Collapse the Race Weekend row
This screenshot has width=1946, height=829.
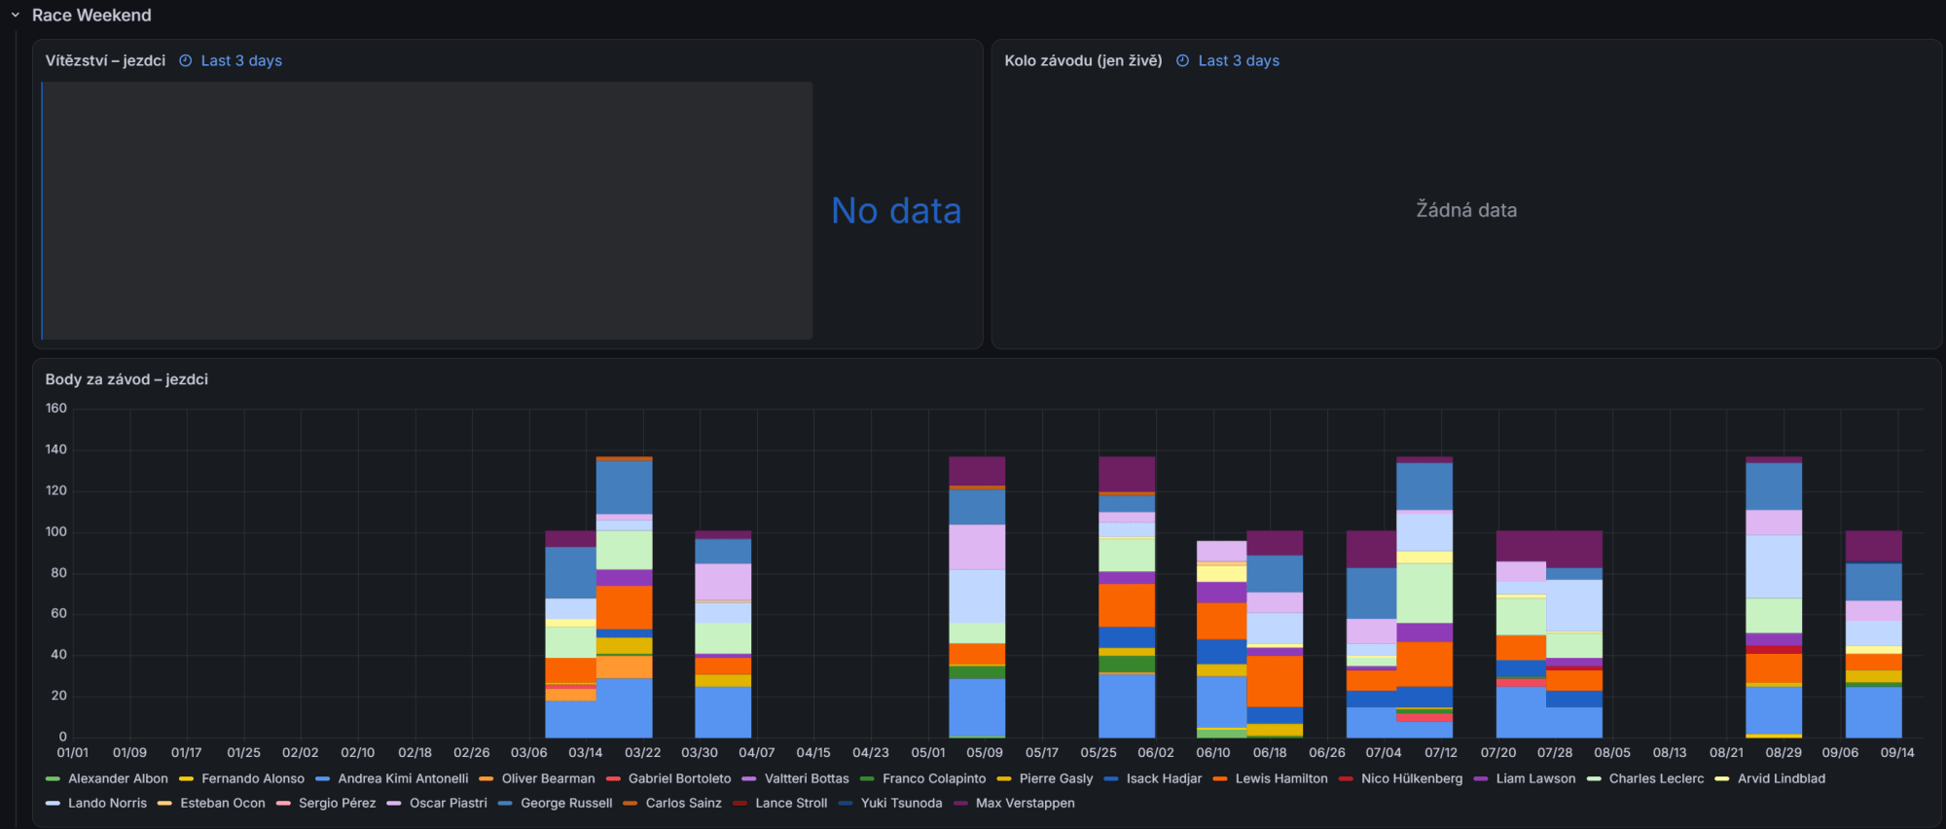click(15, 16)
